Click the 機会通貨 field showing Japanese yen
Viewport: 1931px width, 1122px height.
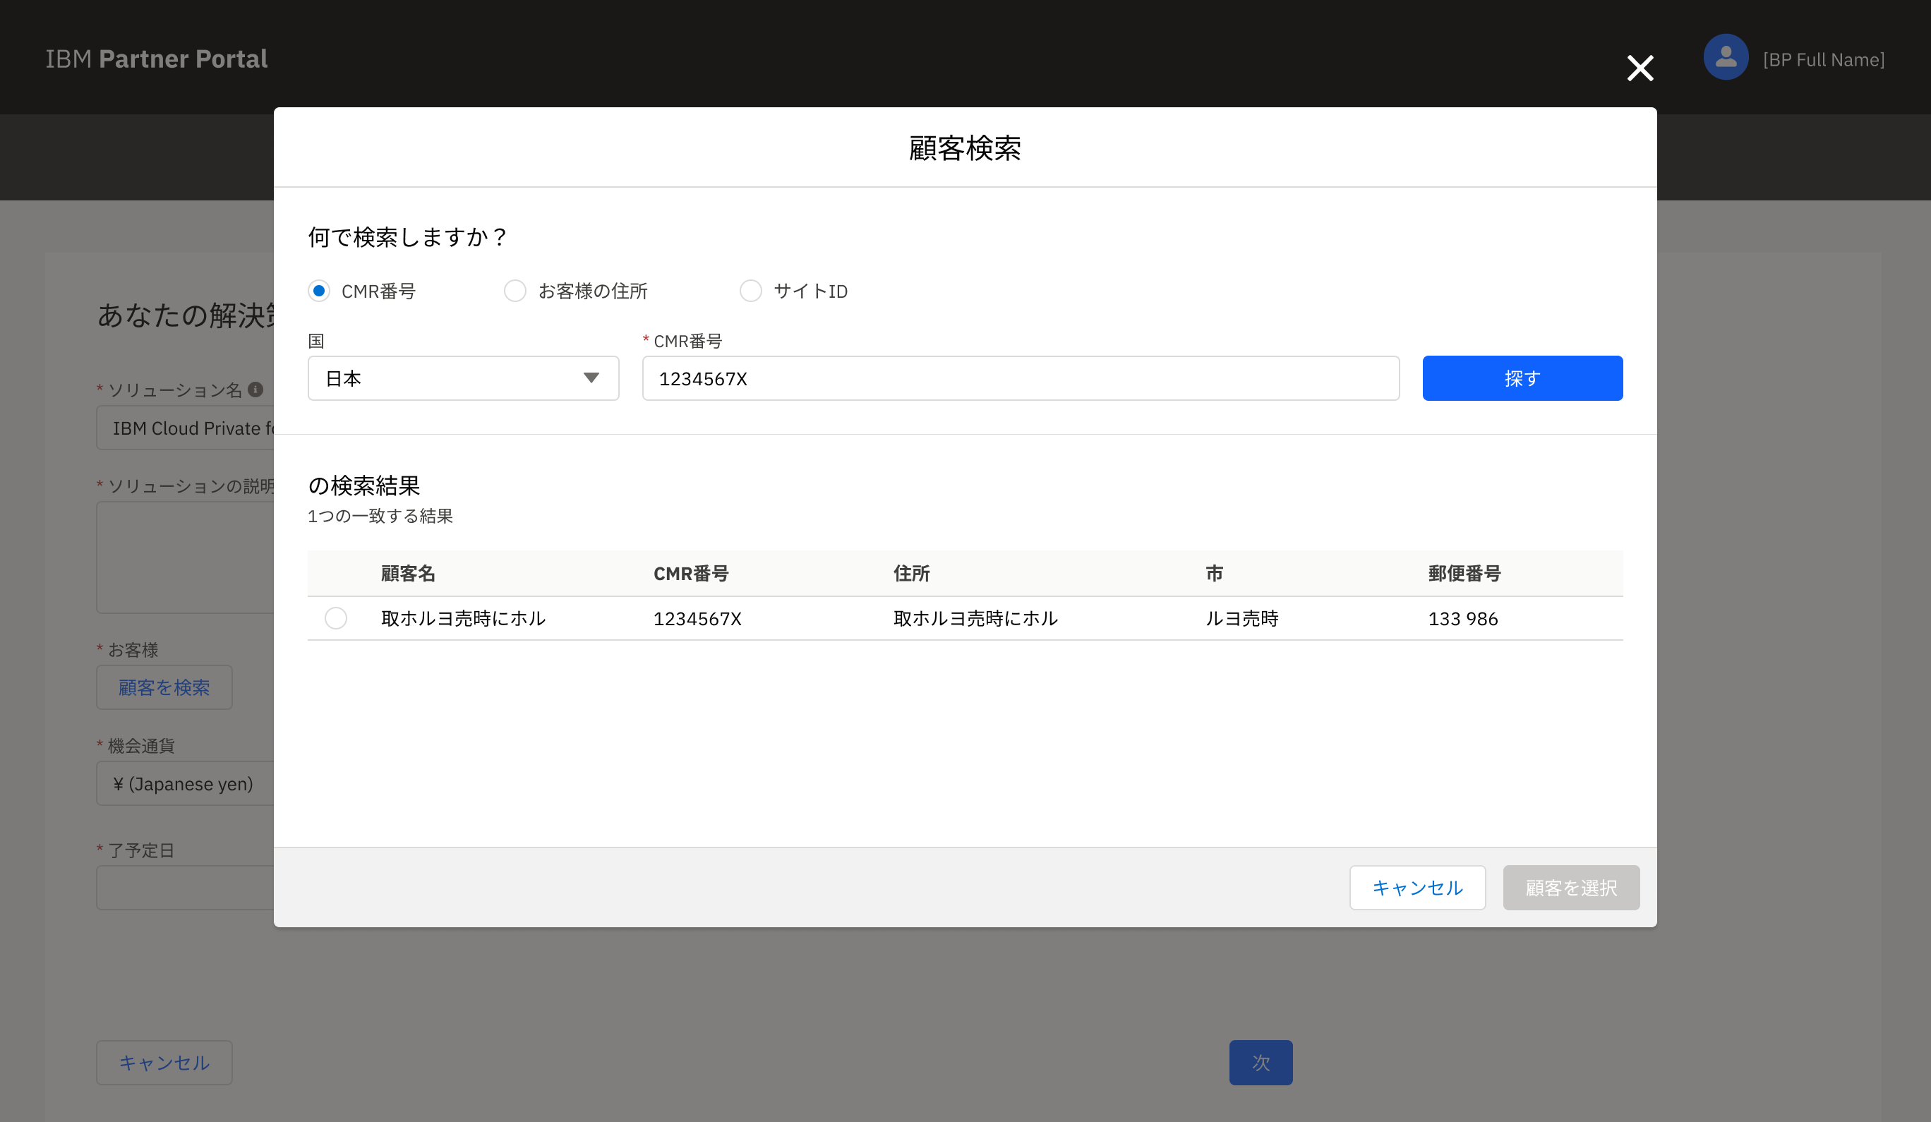(185, 783)
